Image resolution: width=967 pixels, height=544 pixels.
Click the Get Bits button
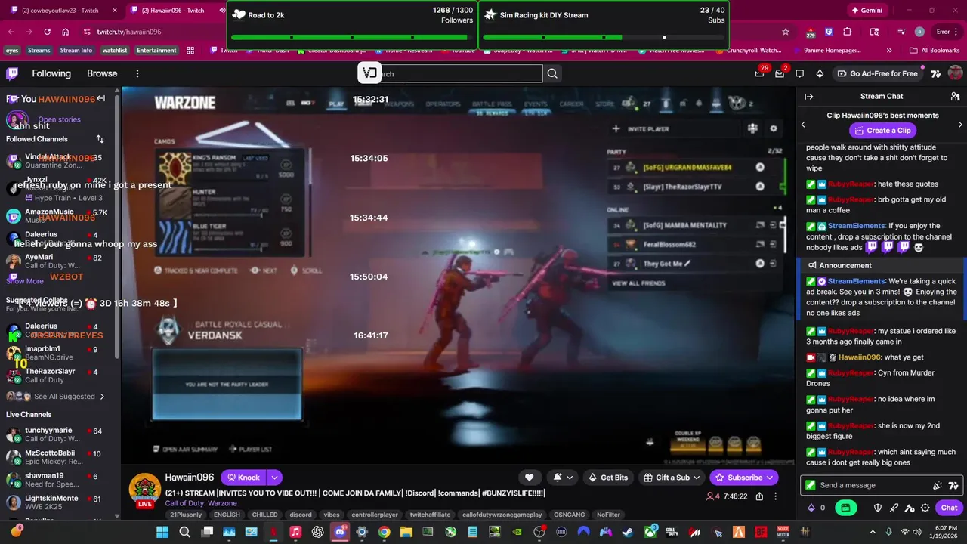click(x=607, y=478)
